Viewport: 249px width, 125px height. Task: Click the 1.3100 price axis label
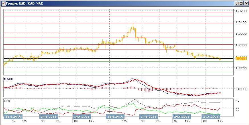click(x=241, y=22)
